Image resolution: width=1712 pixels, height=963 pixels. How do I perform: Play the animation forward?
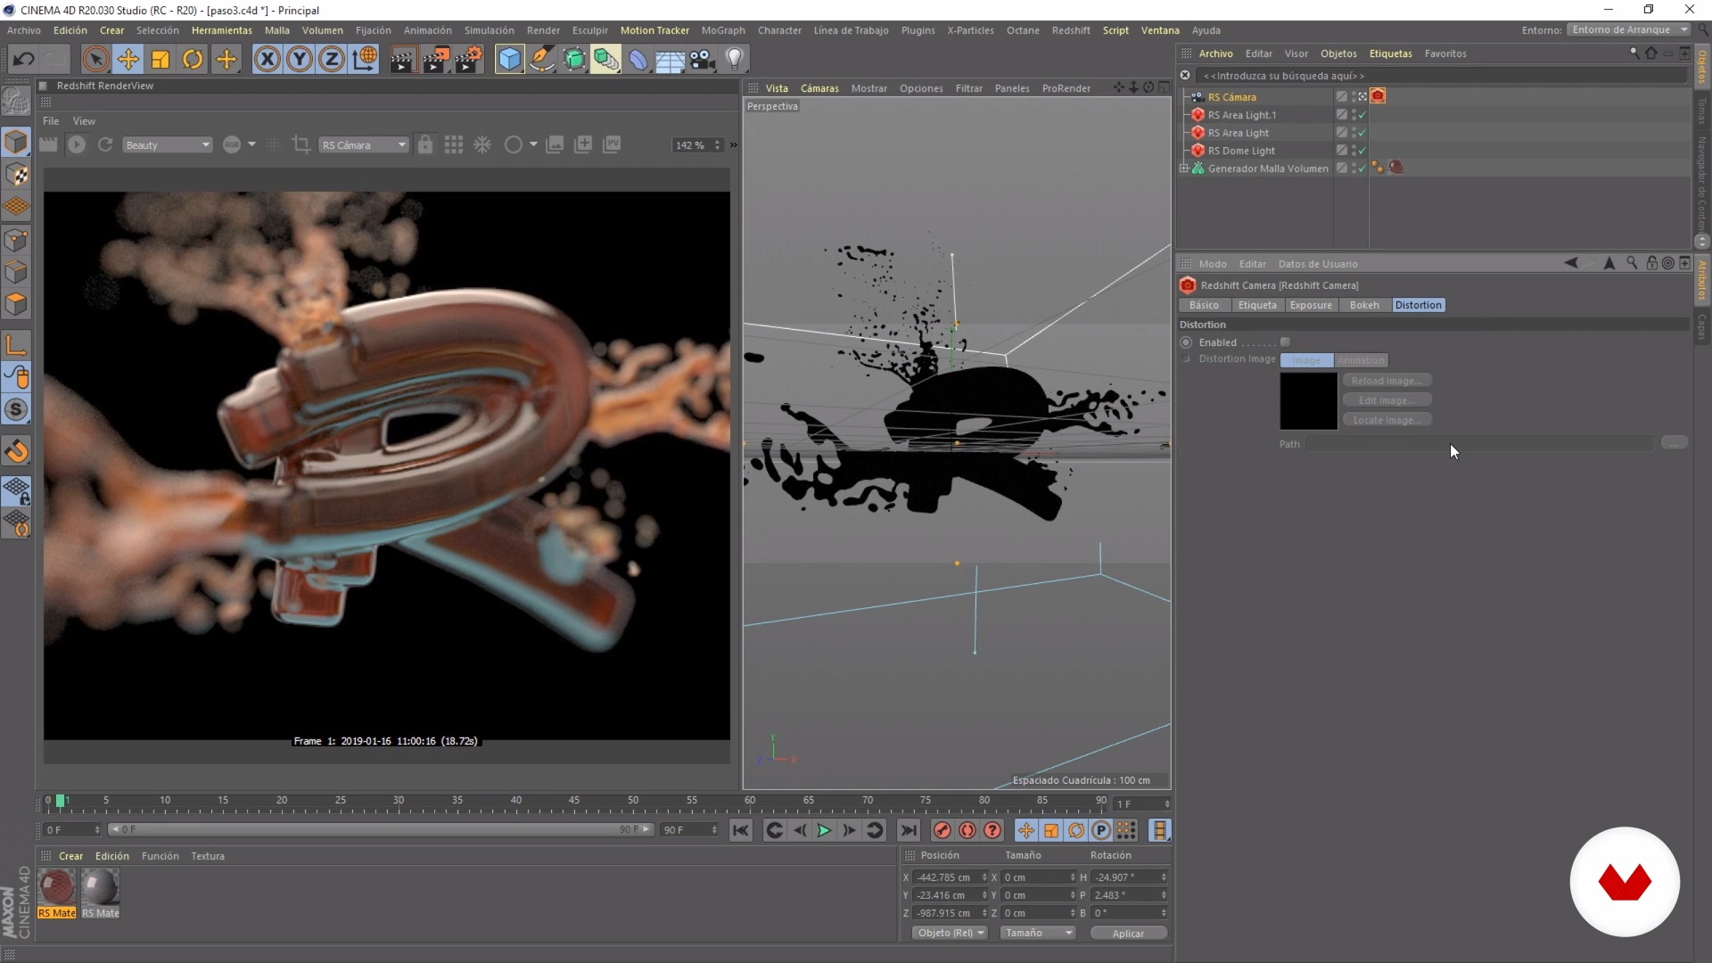[x=824, y=831]
